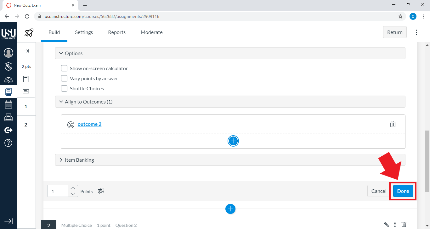Remove outcome 2 using its trash icon

pyautogui.click(x=393, y=124)
